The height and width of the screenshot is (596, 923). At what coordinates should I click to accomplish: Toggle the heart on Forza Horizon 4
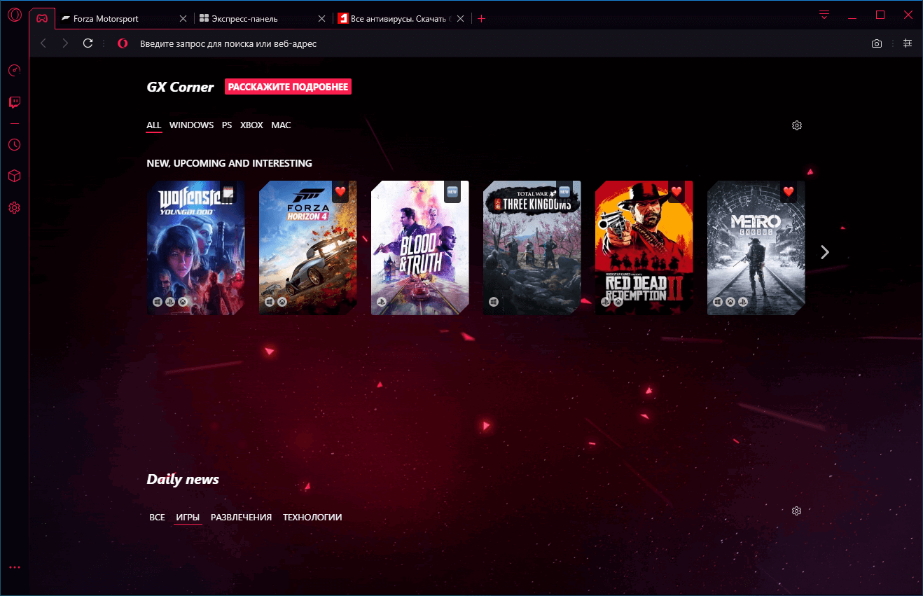pos(340,192)
